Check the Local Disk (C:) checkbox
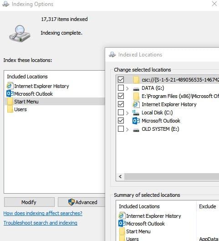 pyautogui.click(x=121, y=113)
